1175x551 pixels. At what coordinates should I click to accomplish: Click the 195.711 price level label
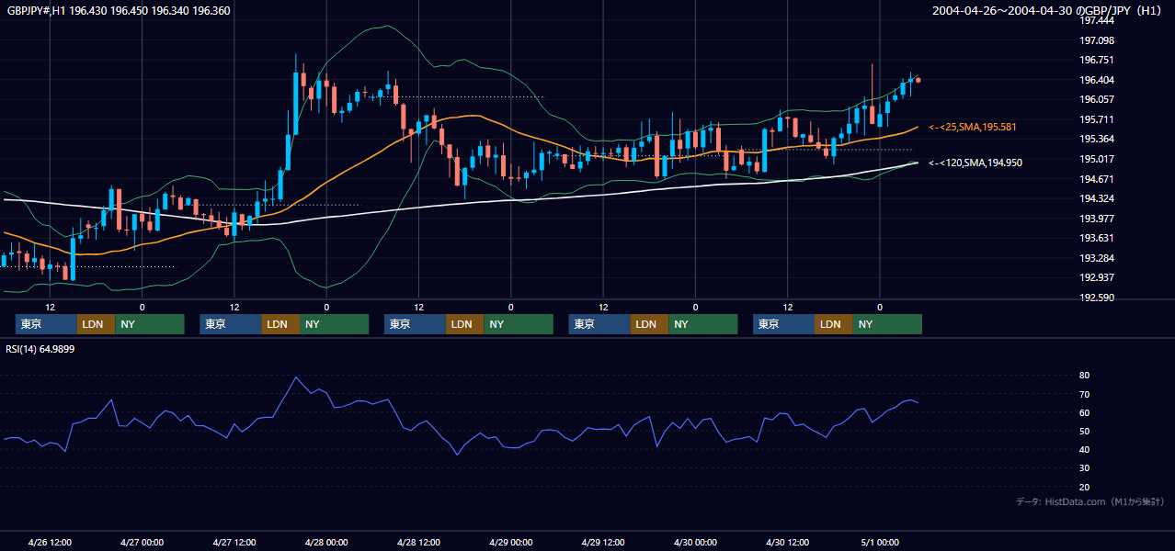[x=1098, y=119]
